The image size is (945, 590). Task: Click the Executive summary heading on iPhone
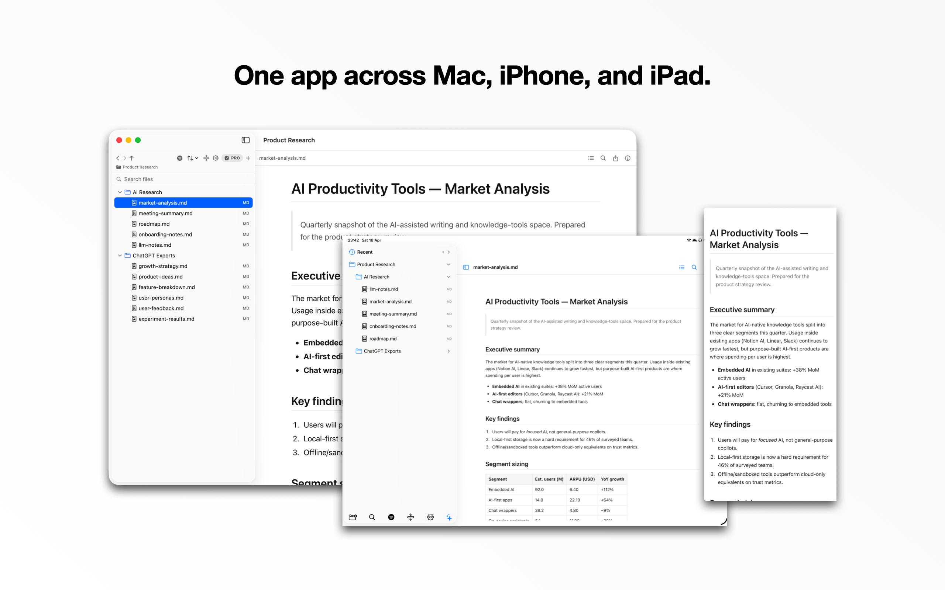click(742, 309)
